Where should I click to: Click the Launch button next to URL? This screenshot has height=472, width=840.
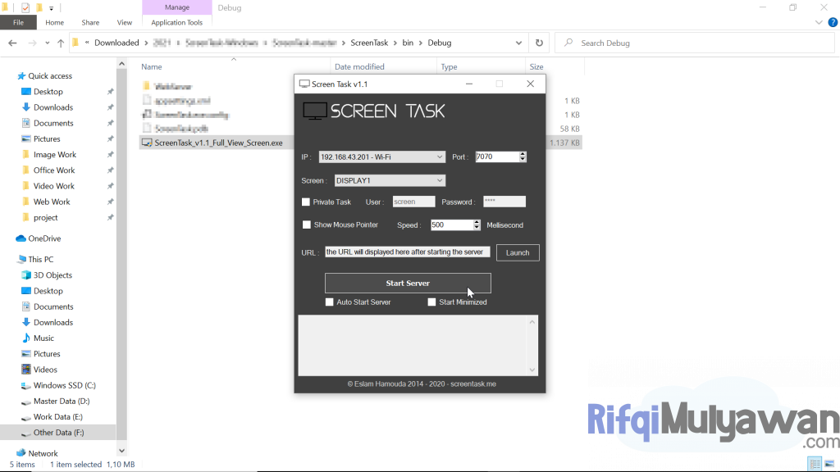[x=518, y=252]
